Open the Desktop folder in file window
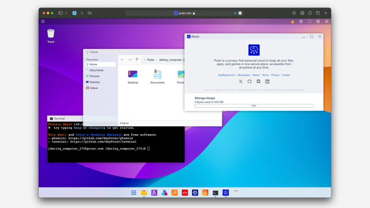 (133, 77)
